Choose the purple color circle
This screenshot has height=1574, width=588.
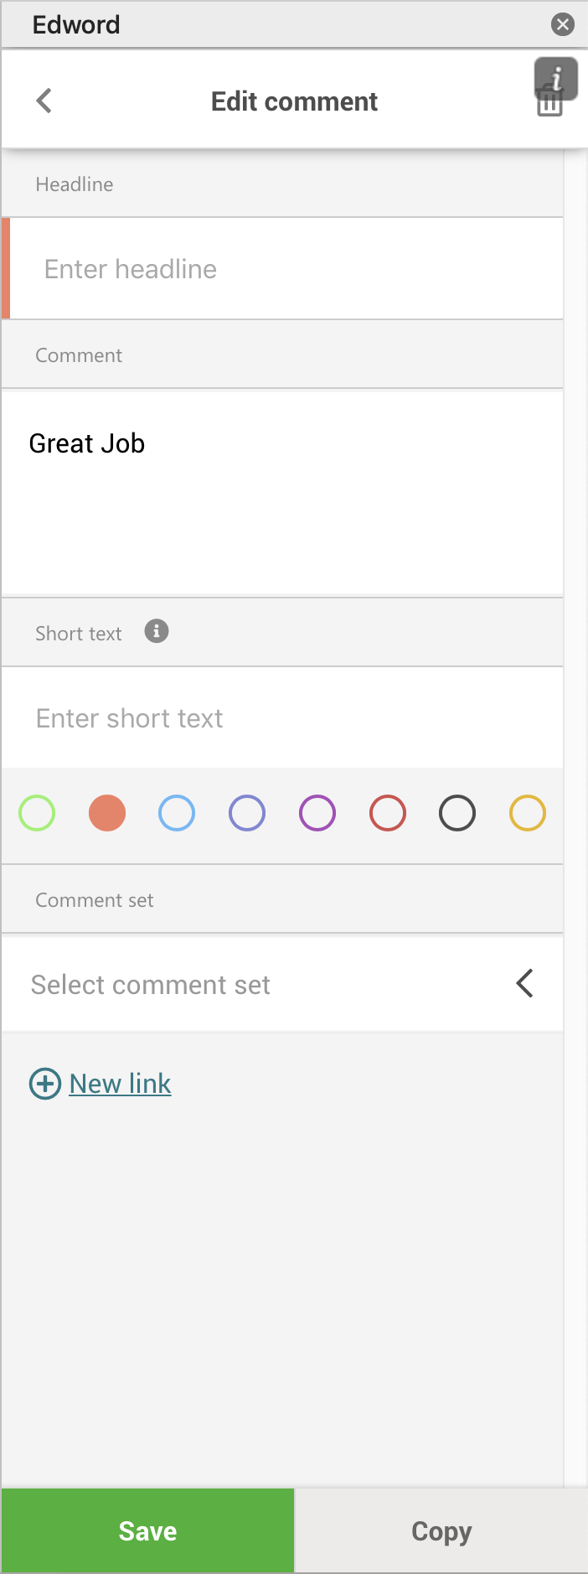tap(317, 813)
